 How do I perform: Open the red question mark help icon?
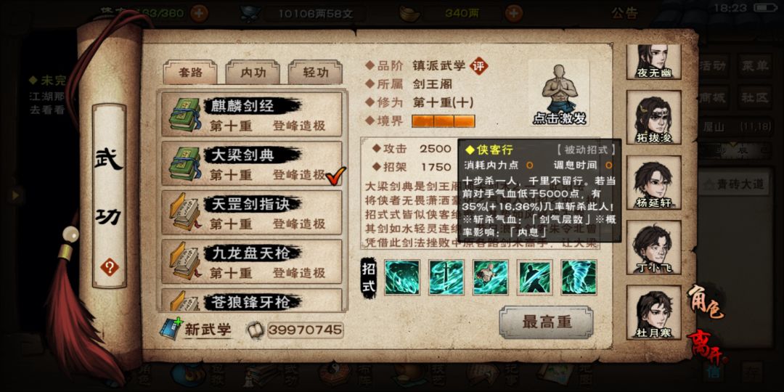click(x=109, y=267)
